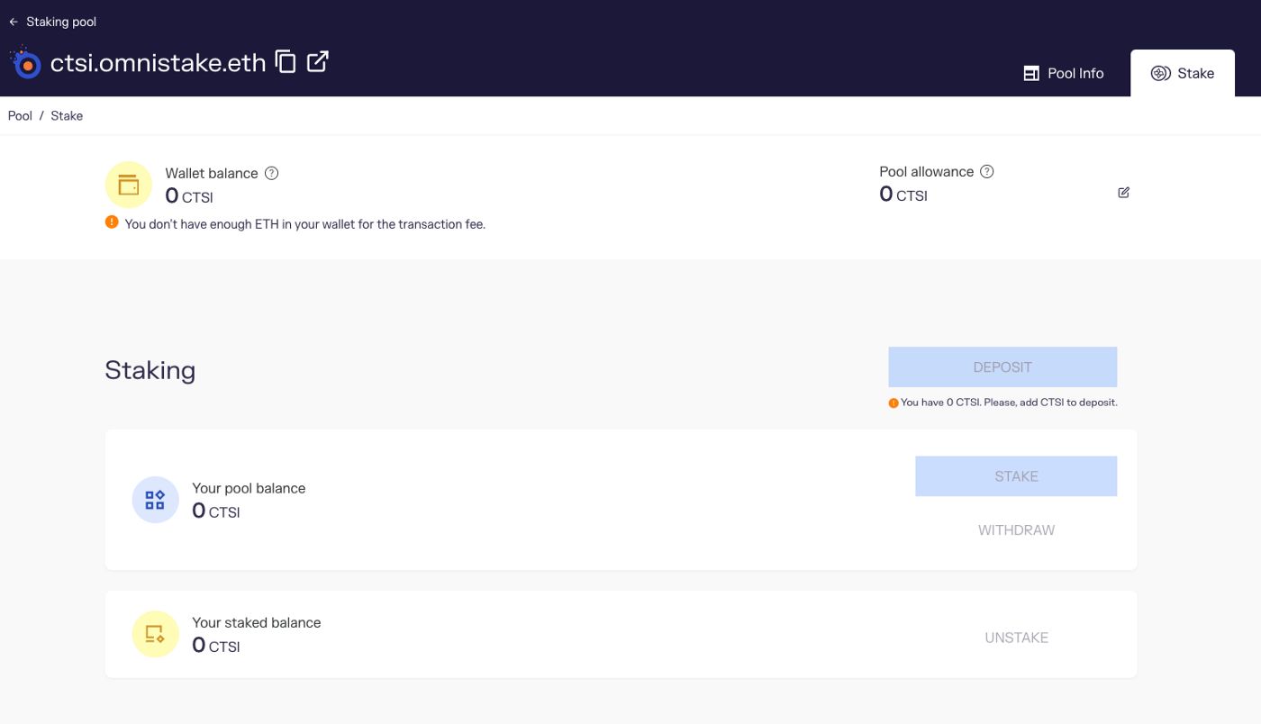Click the 0 CTSI deposit warning icon
The width and height of the screenshot is (1261, 724).
[894, 403]
